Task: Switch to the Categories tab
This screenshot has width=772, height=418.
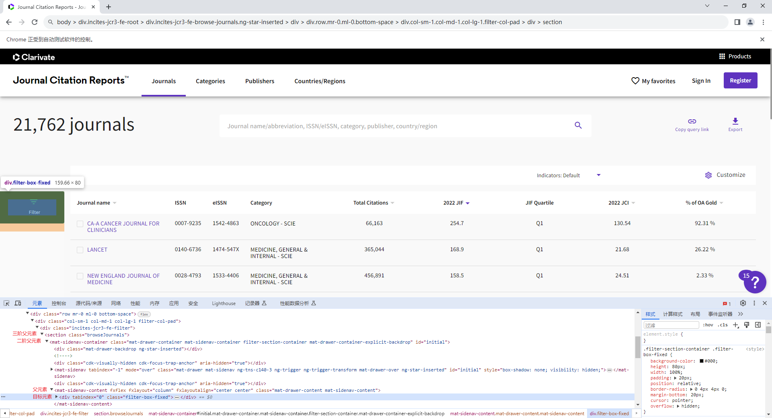Action: 210,81
